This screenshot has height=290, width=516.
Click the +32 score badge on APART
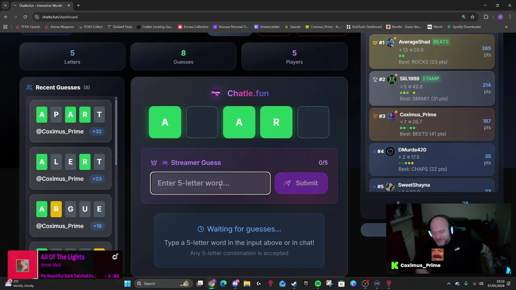[x=97, y=131]
